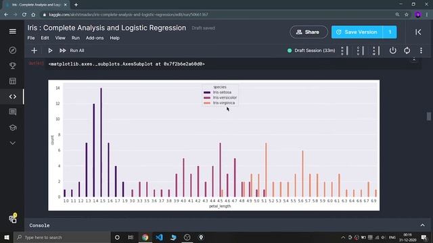Collapse the right sidebar panel
This screenshot has height=243, width=433.
pos(418,32)
